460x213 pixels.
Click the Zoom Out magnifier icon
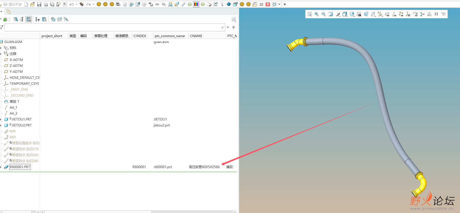(x=324, y=14)
